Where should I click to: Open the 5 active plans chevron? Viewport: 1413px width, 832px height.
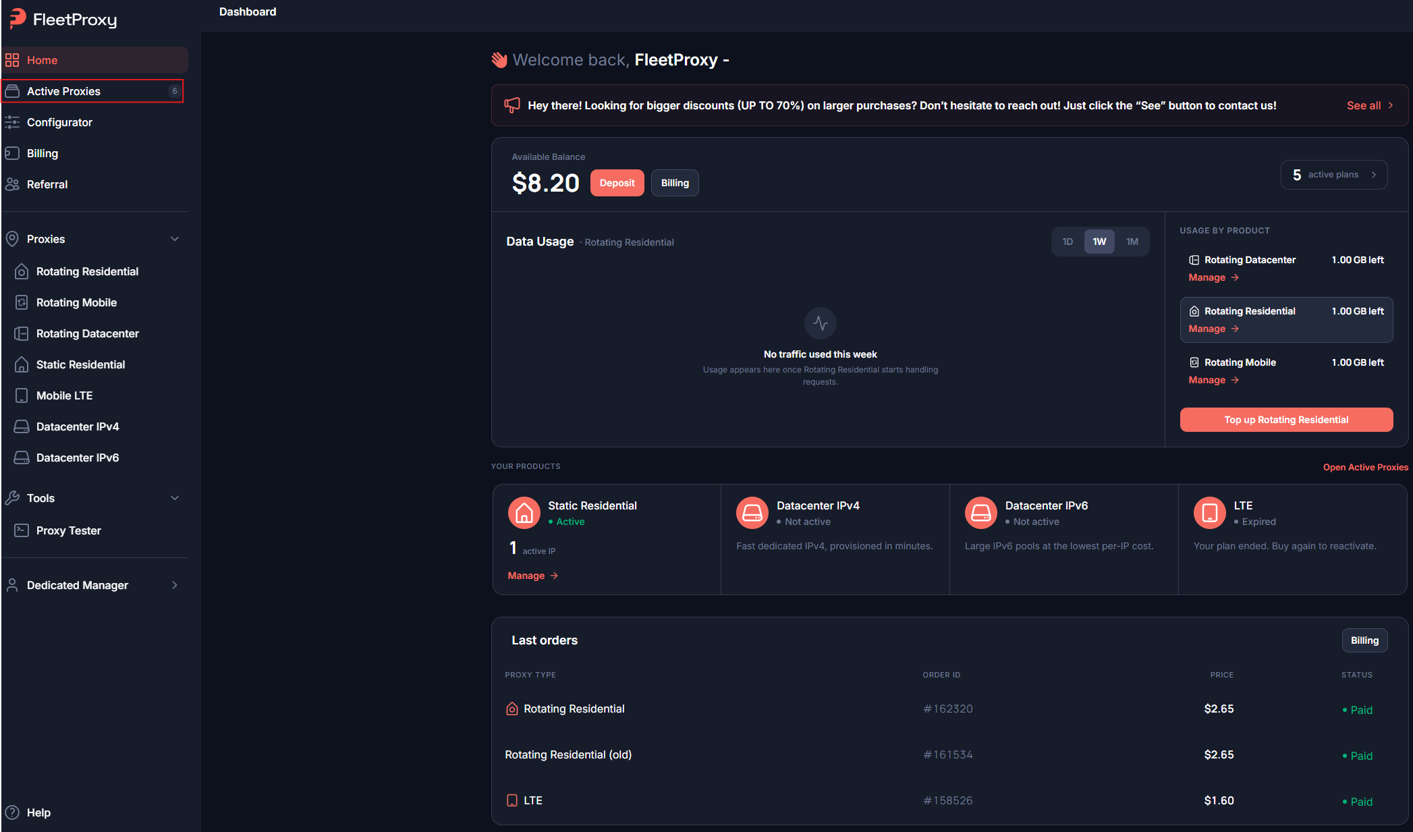pos(1374,175)
